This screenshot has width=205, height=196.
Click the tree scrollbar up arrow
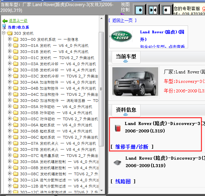click(101, 19)
